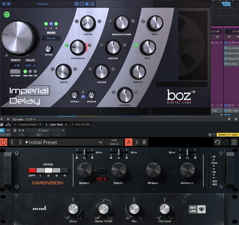Screen dimensions: 239x225
Task: Toggle the Imperial Delay green power button
Action: [x=7, y=14]
